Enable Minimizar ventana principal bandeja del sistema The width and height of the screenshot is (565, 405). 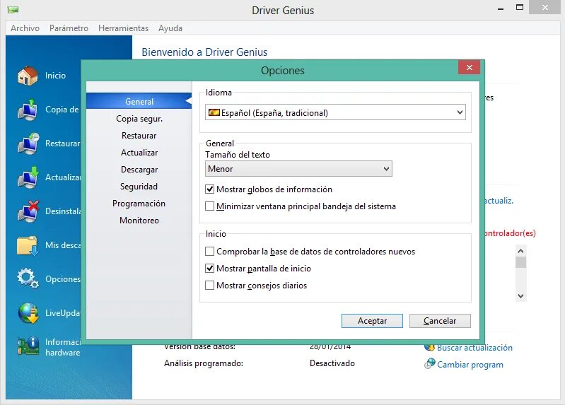pyautogui.click(x=210, y=206)
